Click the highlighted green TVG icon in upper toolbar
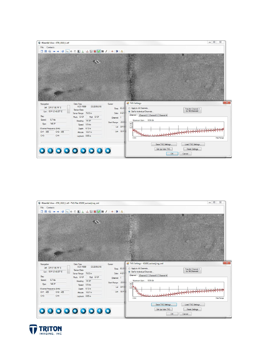267x346 pixels. pos(99,51)
